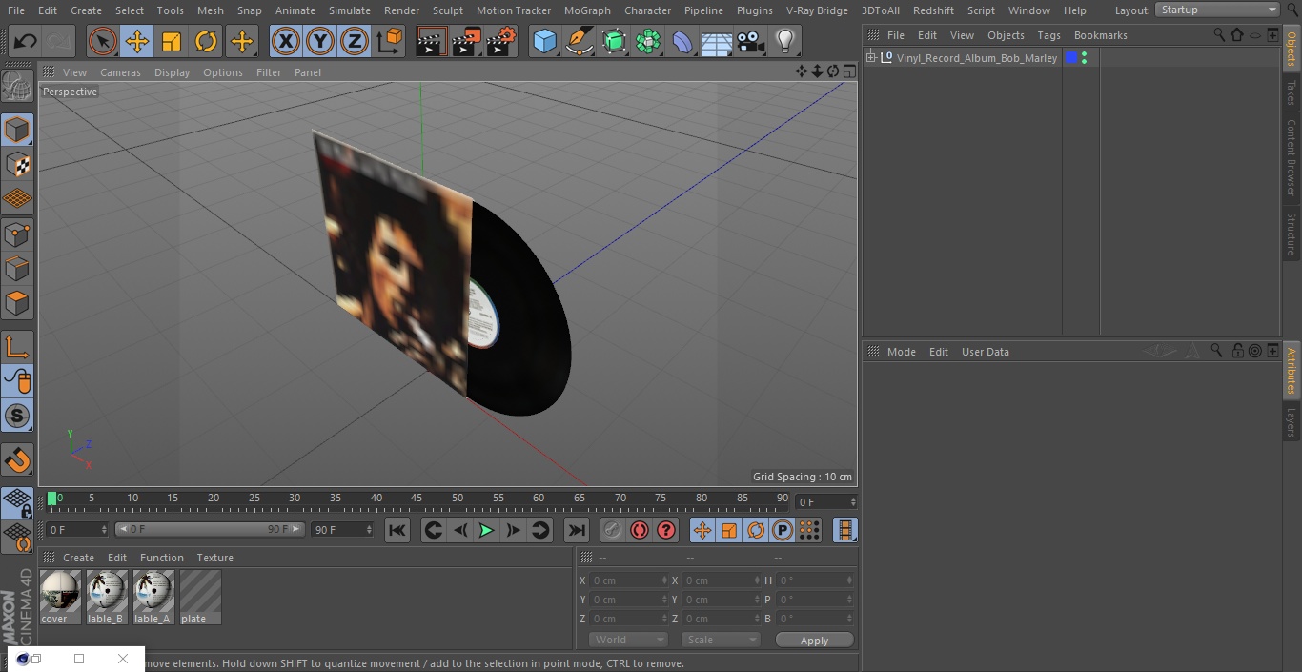Click the Floor environment icon
This screenshot has height=672, width=1302.
pos(717,41)
